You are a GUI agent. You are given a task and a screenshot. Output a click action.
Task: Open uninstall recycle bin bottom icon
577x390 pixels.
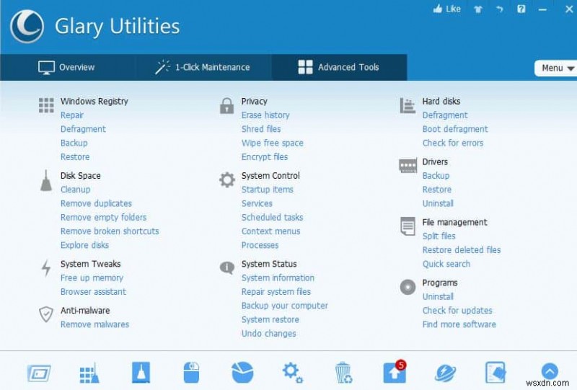point(344,373)
